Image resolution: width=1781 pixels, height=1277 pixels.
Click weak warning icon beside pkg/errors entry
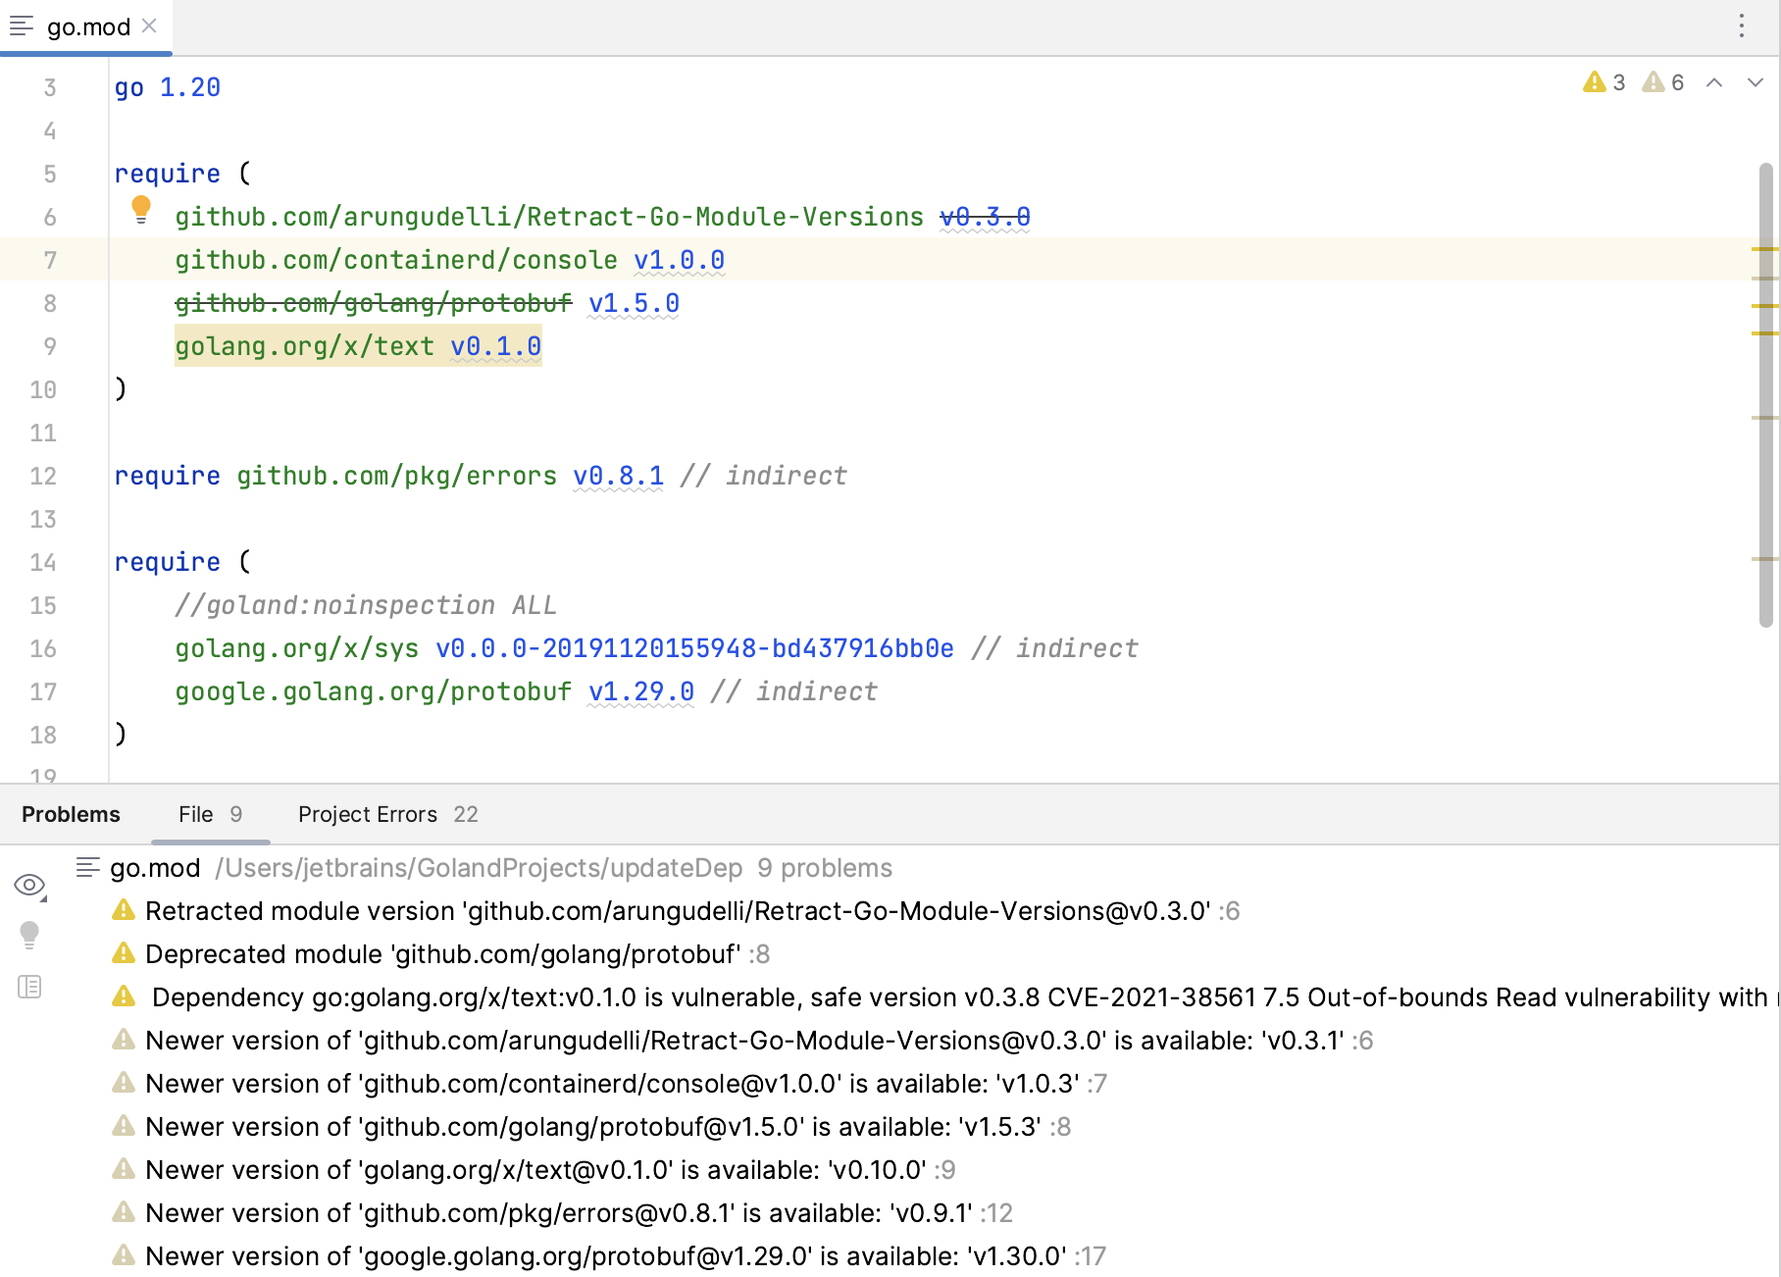click(124, 1212)
